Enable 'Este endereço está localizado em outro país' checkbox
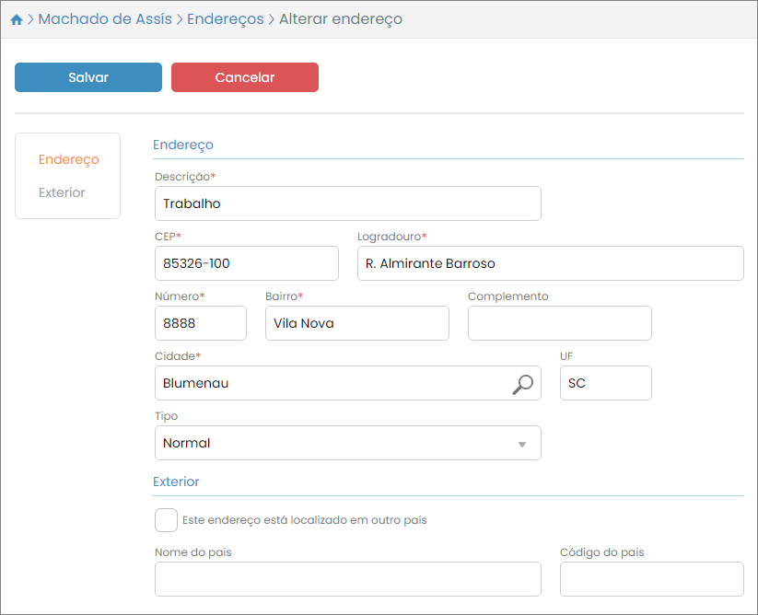758x615 pixels. 167,520
